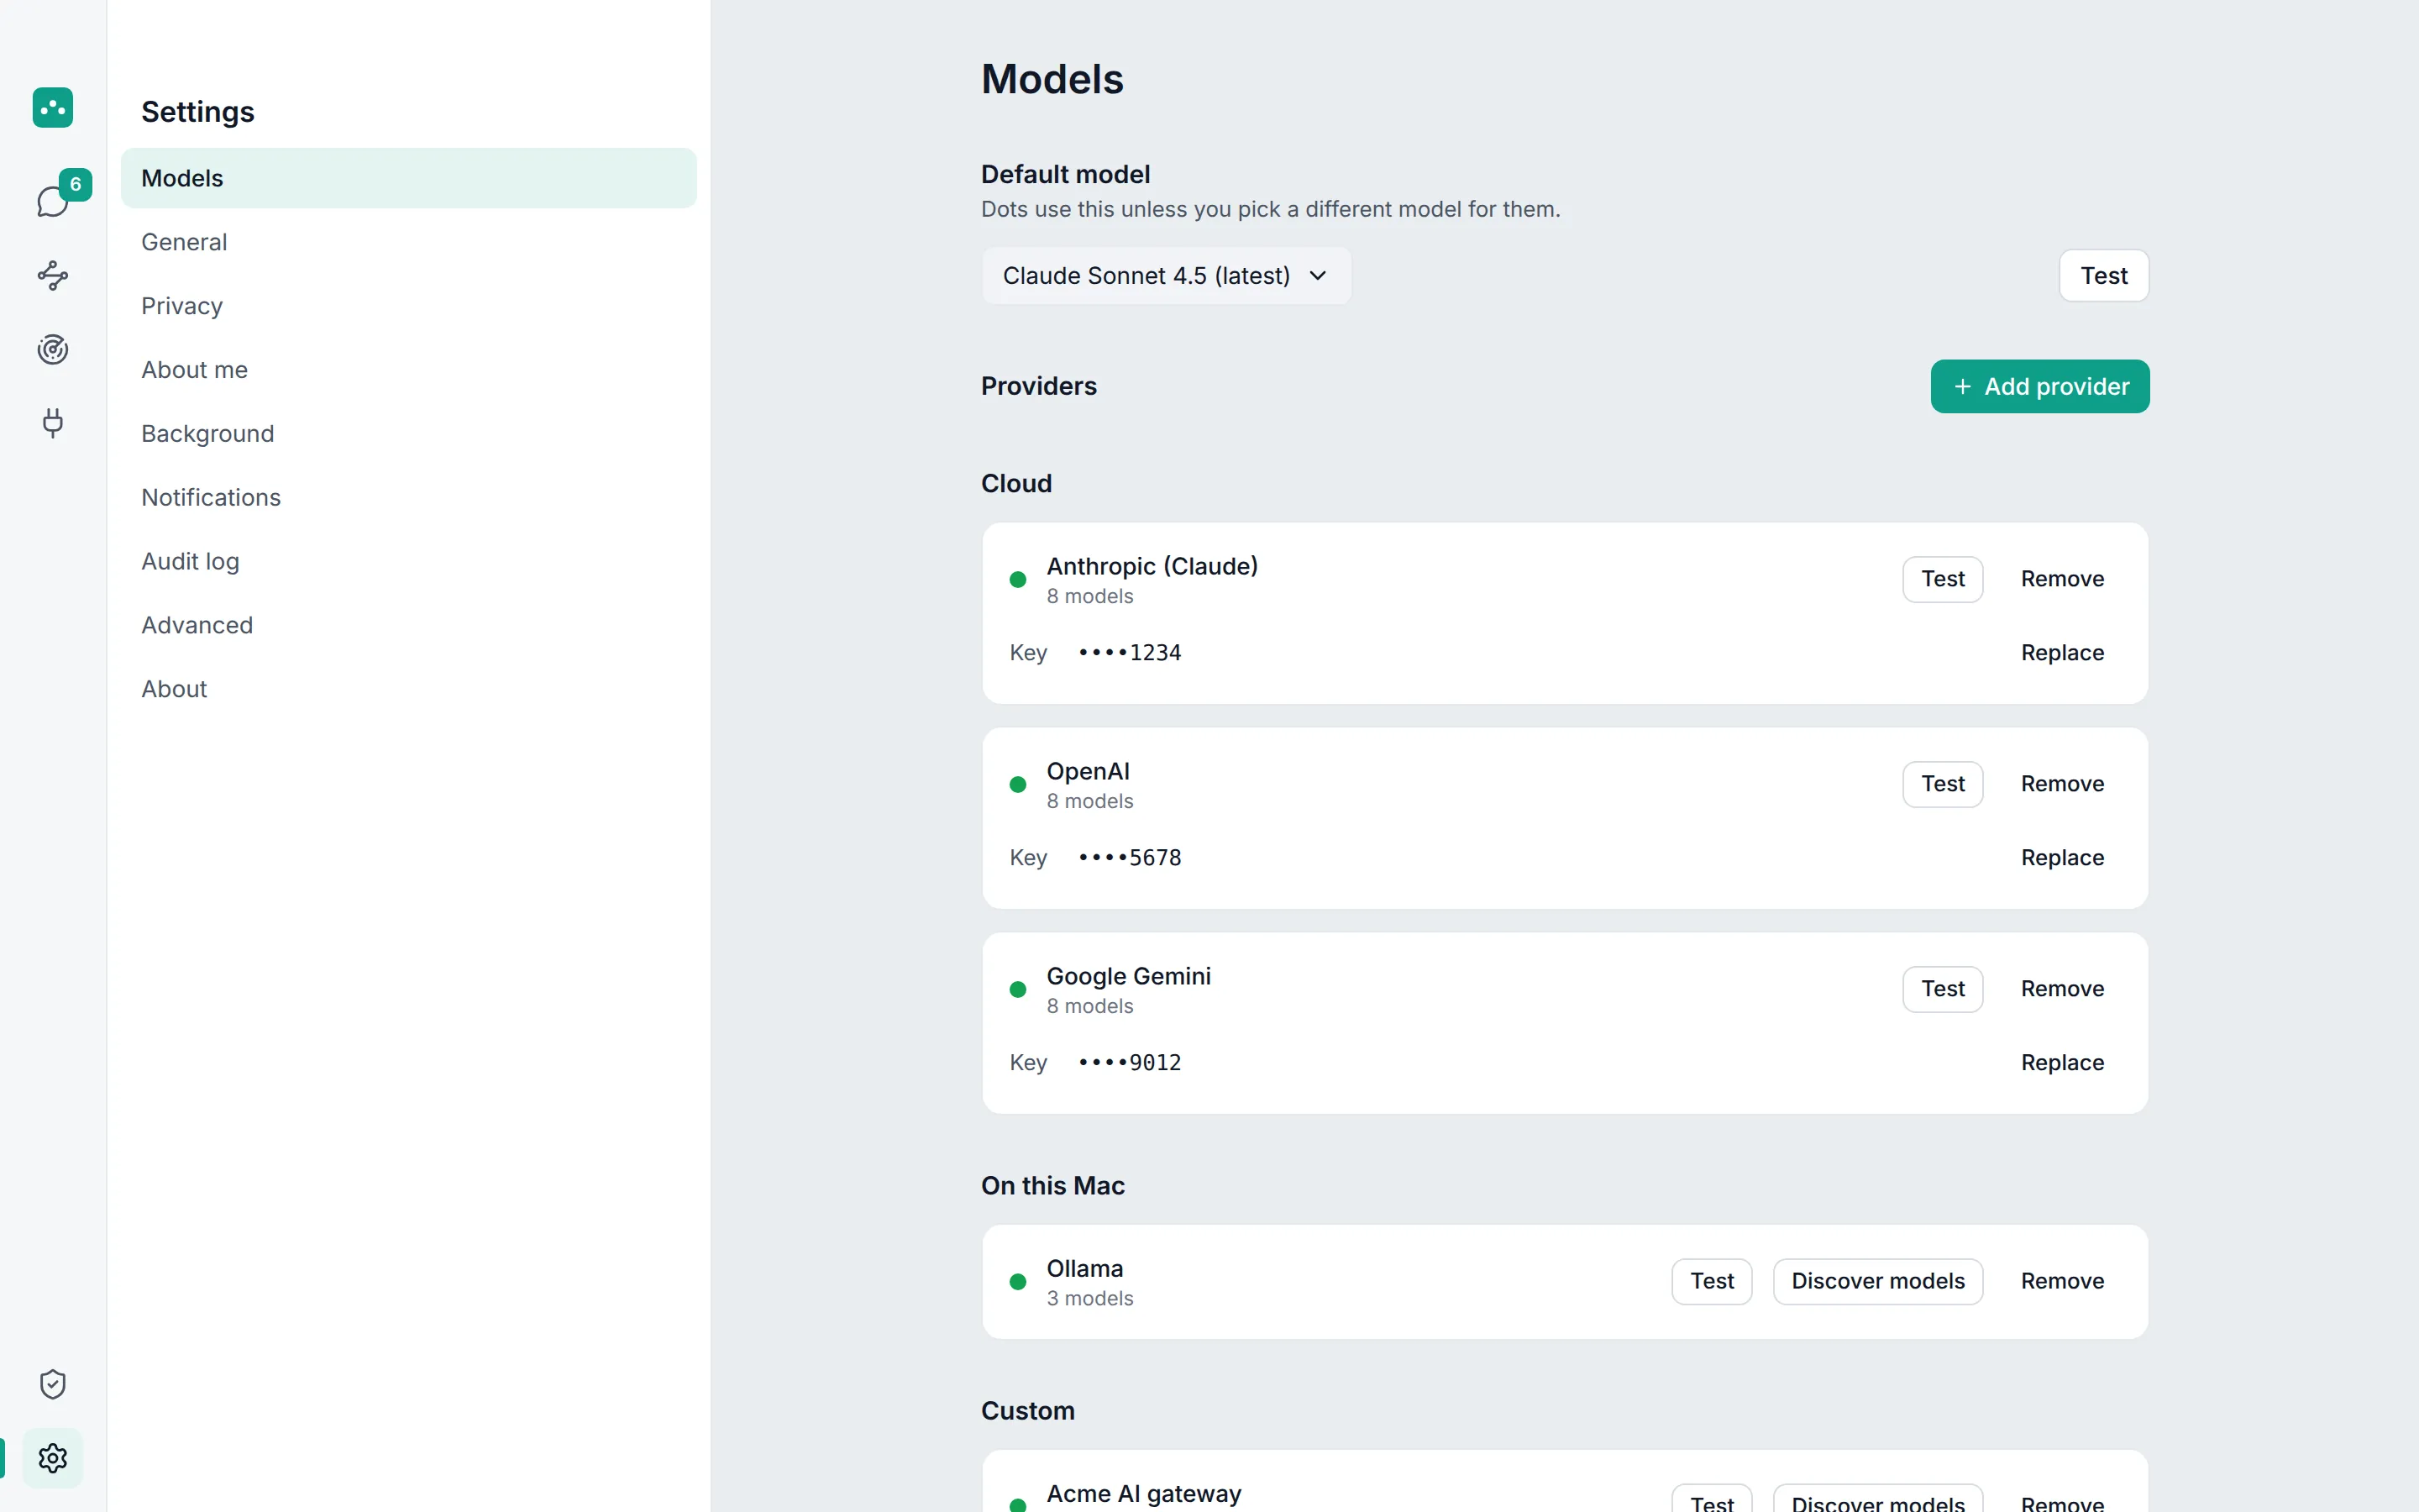Open the shield check icon
Screen dimensions: 2419x1512
52,1384
